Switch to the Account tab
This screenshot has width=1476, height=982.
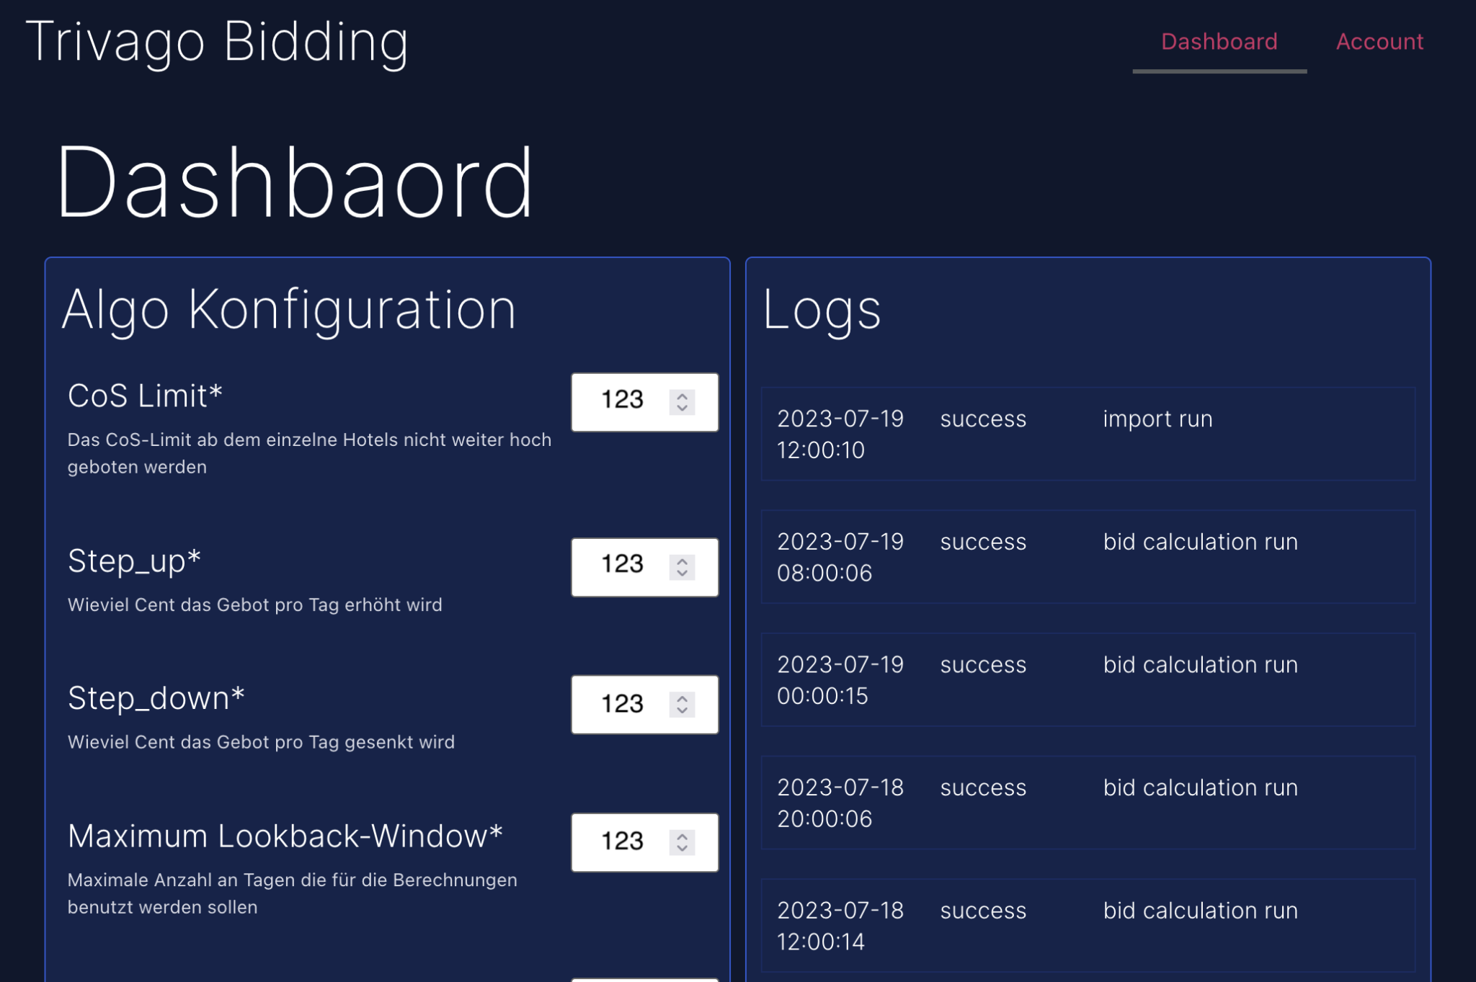pos(1379,42)
